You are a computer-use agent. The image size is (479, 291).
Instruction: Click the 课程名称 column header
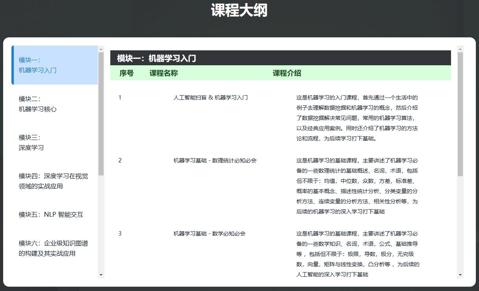[163, 73]
